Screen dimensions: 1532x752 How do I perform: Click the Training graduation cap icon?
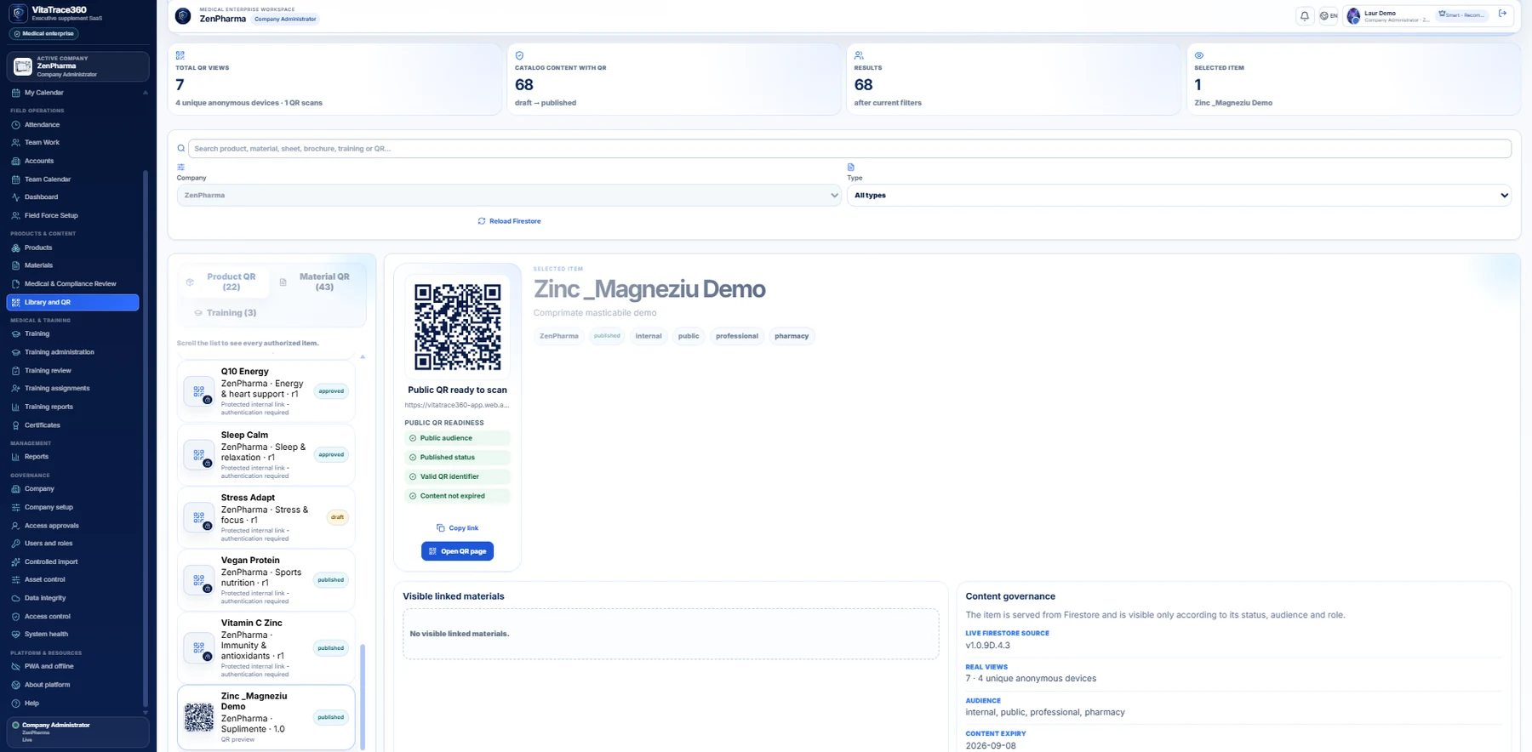[15, 333]
